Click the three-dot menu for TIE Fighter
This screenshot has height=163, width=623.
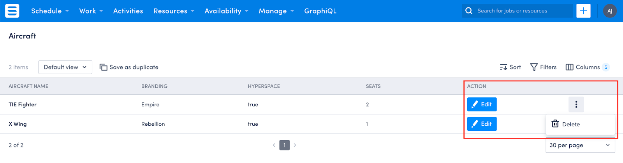coord(576,104)
